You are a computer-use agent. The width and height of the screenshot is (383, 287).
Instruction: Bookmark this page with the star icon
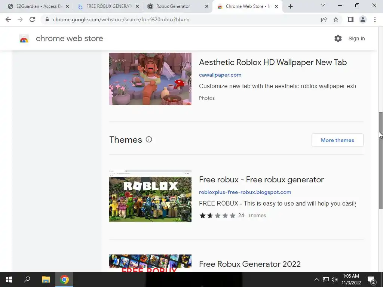(336, 19)
